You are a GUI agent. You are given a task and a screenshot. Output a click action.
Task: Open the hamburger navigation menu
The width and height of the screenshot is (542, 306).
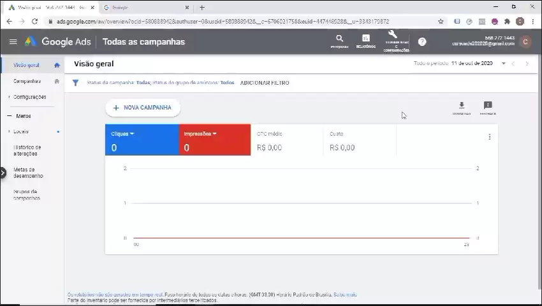pyautogui.click(x=13, y=42)
